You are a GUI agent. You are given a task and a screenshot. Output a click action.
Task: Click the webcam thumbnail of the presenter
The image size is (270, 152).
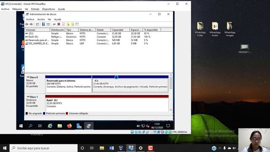254,140
